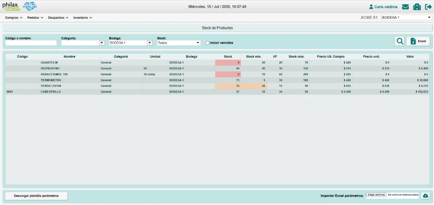Viewport: 434px width, 205px height.
Task: Open the Inventario menu
Action: [x=82, y=17]
